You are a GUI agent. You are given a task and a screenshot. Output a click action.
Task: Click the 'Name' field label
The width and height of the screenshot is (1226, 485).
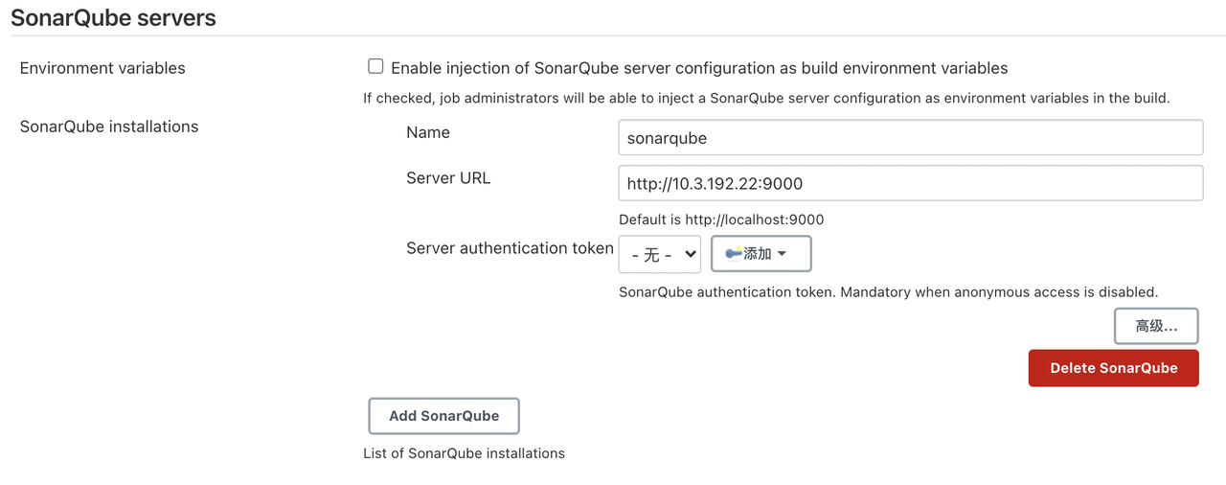pyautogui.click(x=427, y=132)
